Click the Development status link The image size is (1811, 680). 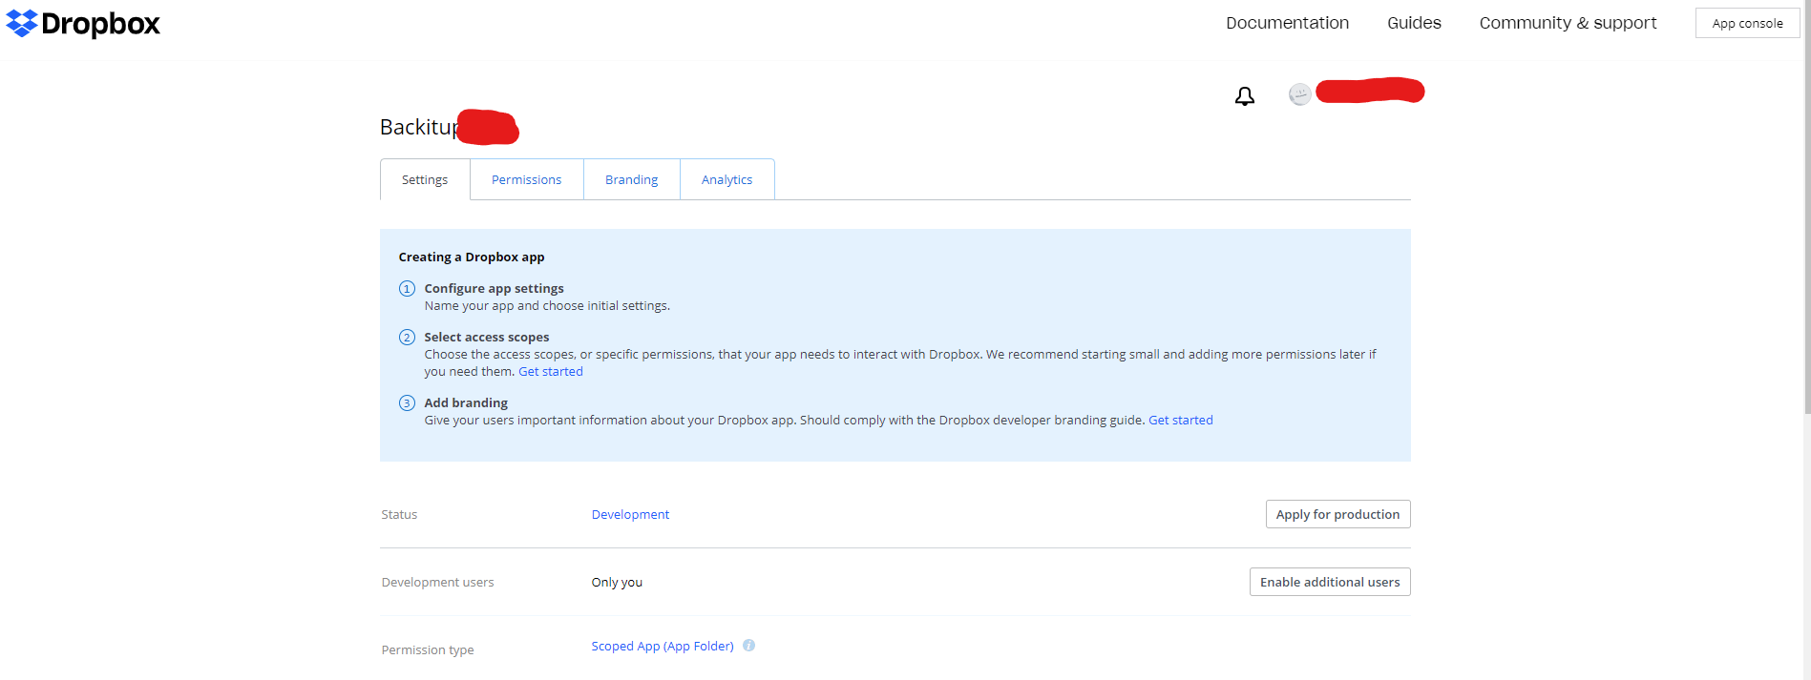pyautogui.click(x=630, y=515)
